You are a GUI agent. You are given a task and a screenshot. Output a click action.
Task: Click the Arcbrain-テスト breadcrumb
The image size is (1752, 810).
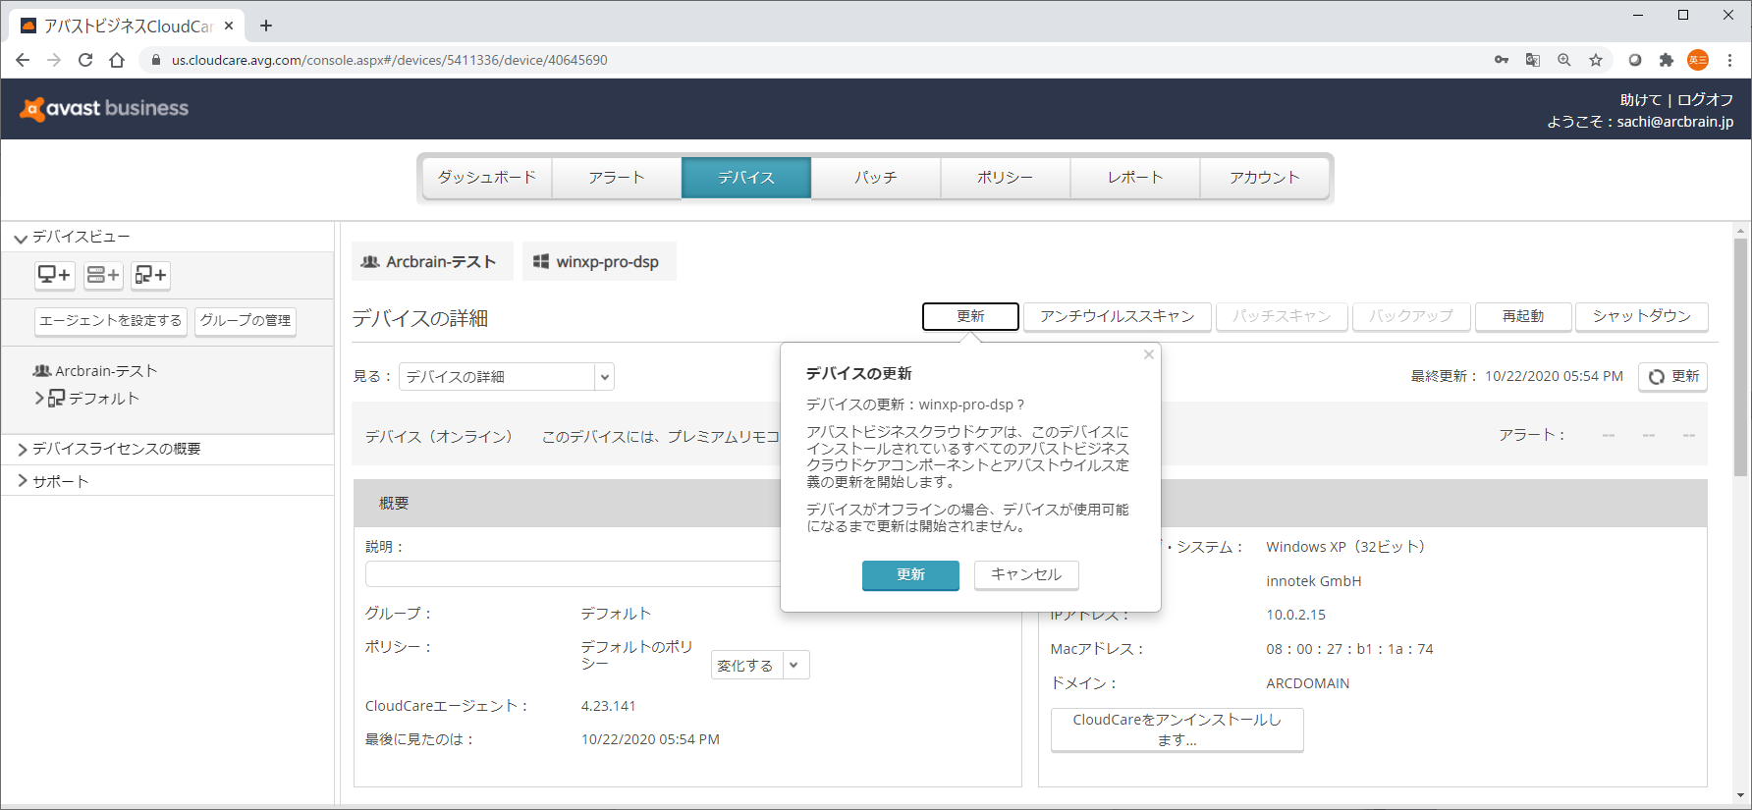pyautogui.click(x=432, y=261)
